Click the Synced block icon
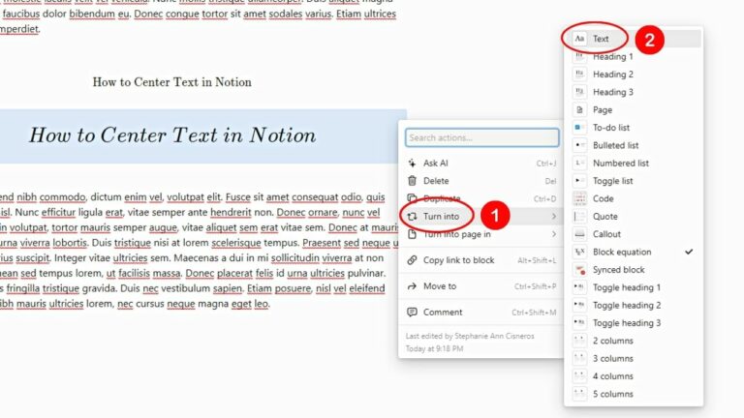The height and width of the screenshot is (418, 744). click(579, 270)
